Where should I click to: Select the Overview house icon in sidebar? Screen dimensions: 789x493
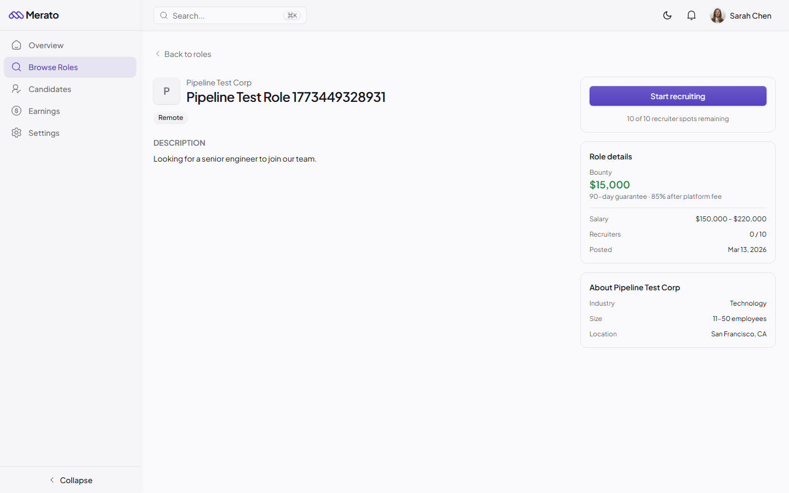(16, 45)
